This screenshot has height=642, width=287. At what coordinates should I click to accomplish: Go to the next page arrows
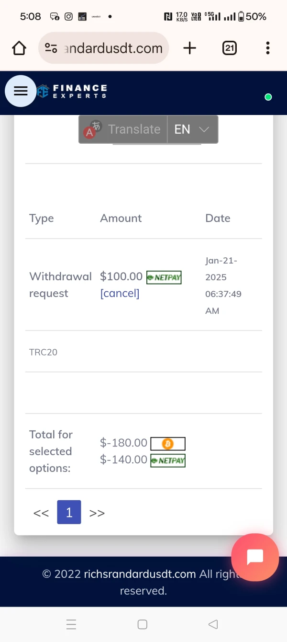click(x=97, y=513)
